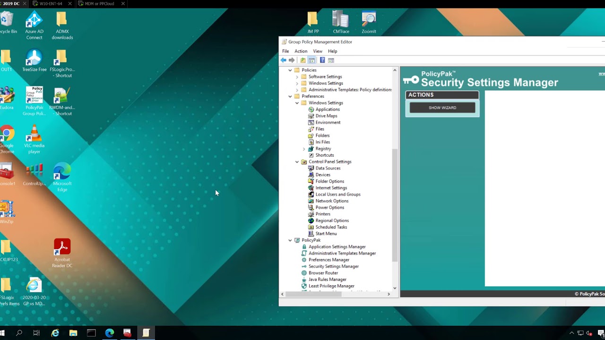605x340 pixels.
Task: Click the Back arrow in the editor toolbar
Action: pos(283,60)
